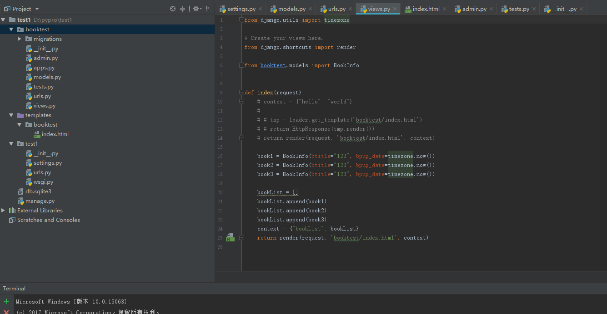Open the Project panel gear settings
Screen dimensions: 607x314
tap(196, 9)
